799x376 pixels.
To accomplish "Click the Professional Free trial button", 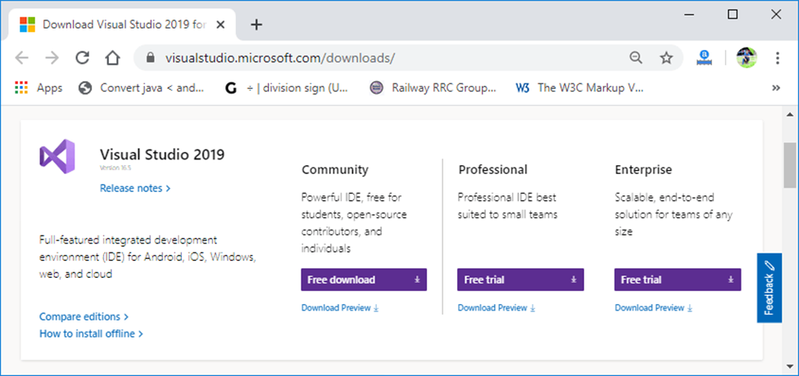I will [520, 280].
